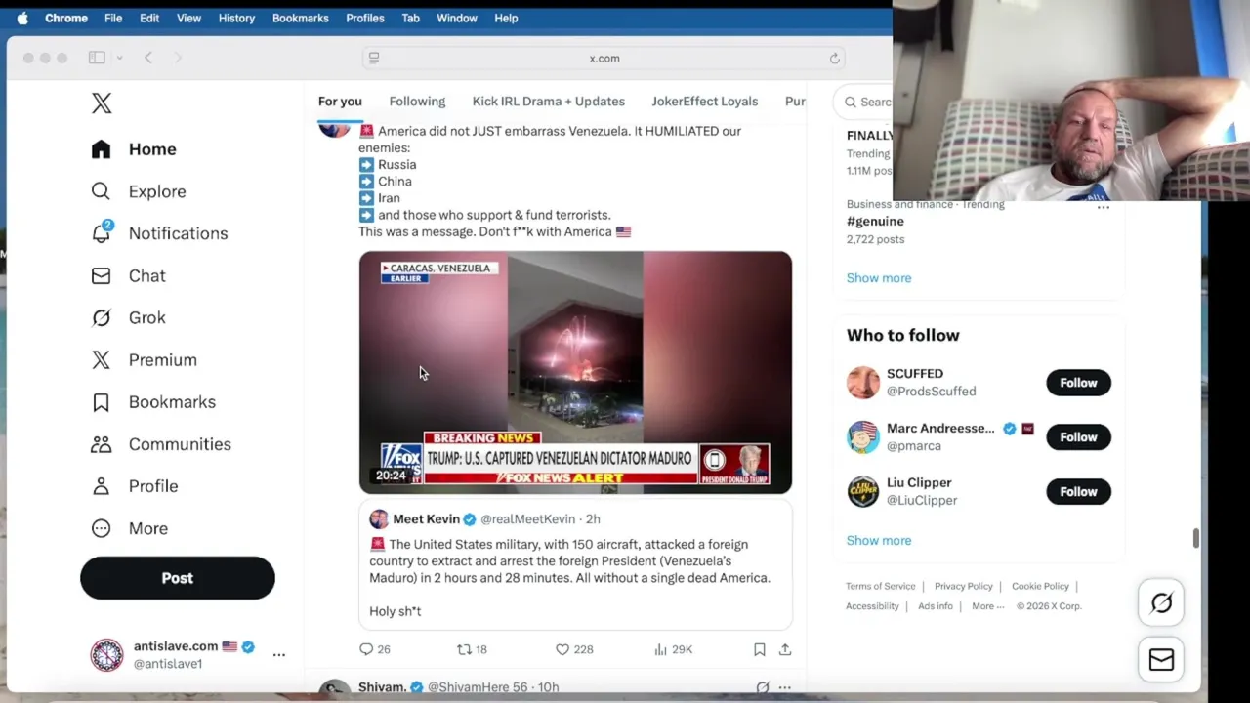Click Show more under Who to follow

click(x=879, y=541)
